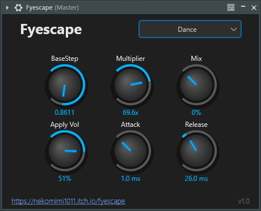
Task: Close the Fyescape plugin window
Action: point(254,8)
